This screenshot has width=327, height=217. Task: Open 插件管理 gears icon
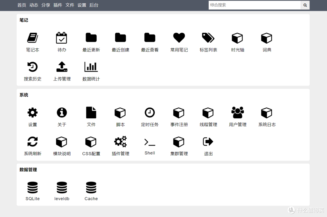tap(121, 142)
